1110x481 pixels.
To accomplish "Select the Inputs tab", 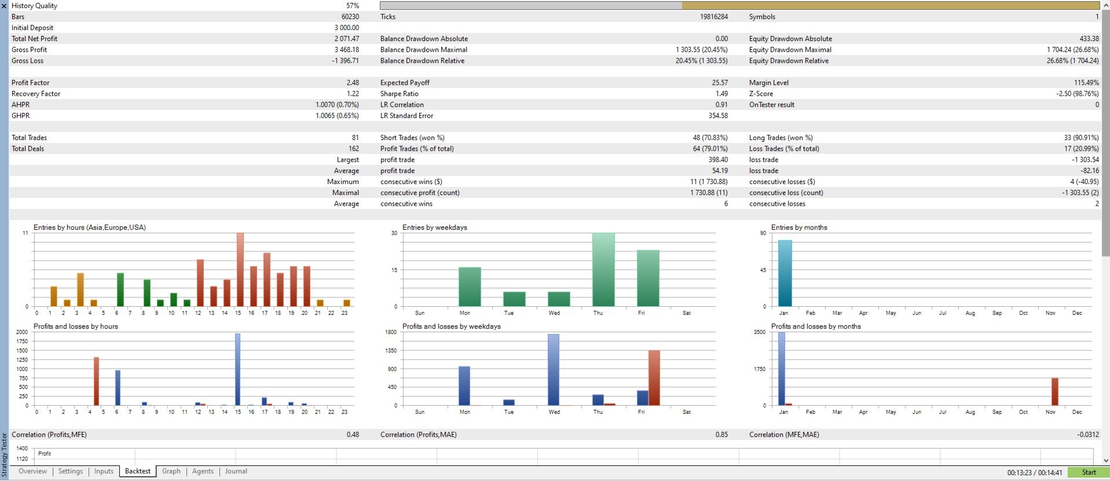I will pos(104,472).
